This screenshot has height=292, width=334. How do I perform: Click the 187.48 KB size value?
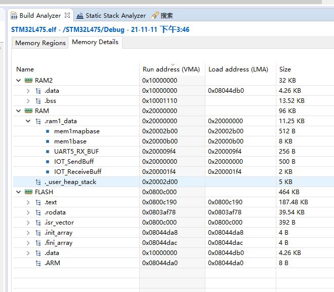point(294,202)
